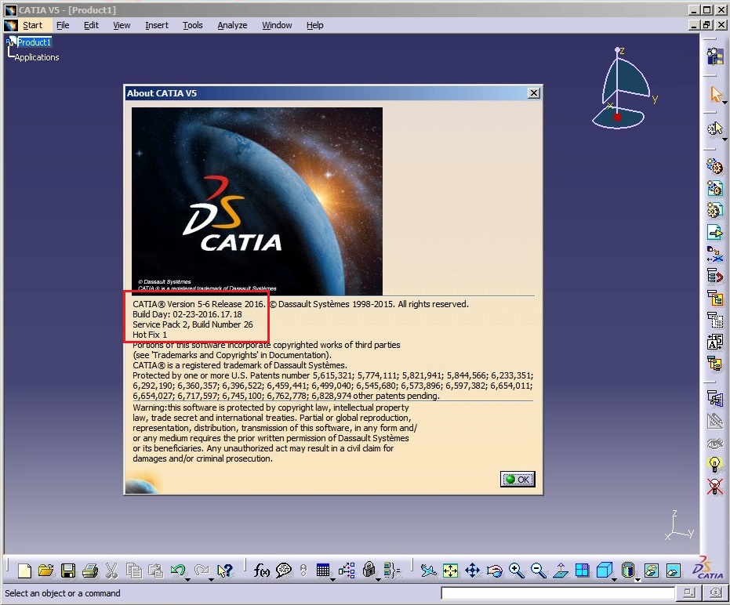Click the Isometric View cube icon
Viewport: 730px width, 605px height.
coord(605,570)
